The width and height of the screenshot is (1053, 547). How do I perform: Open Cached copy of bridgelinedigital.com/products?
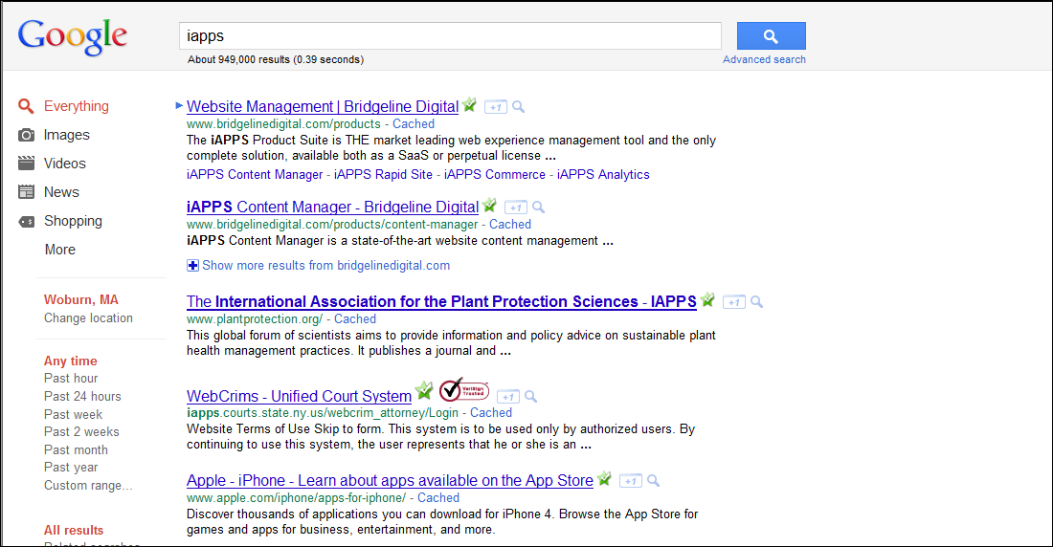[413, 124]
